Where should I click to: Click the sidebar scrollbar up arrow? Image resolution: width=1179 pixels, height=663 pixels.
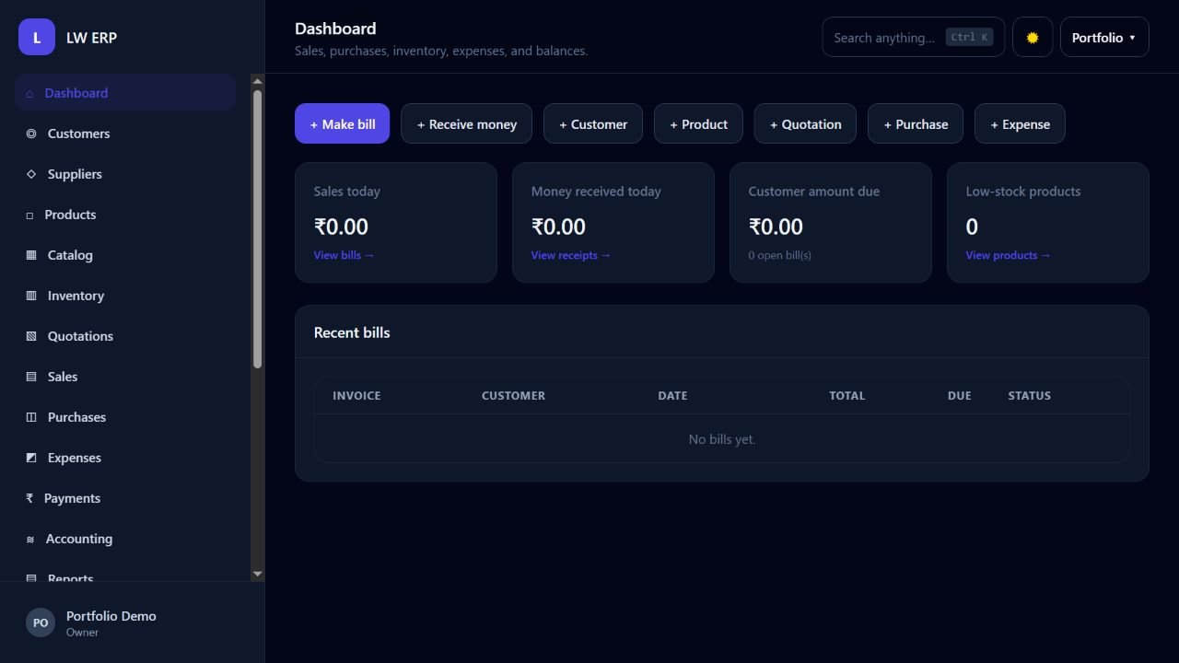(x=257, y=82)
